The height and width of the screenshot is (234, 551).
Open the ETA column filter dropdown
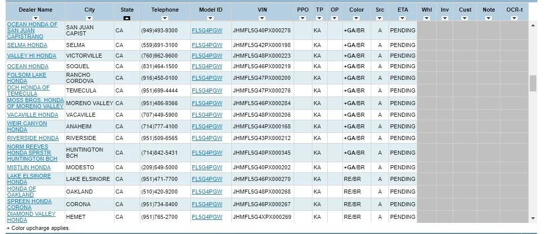403,18
